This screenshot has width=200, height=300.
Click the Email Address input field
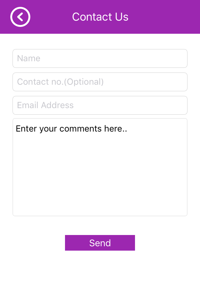point(100,105)
